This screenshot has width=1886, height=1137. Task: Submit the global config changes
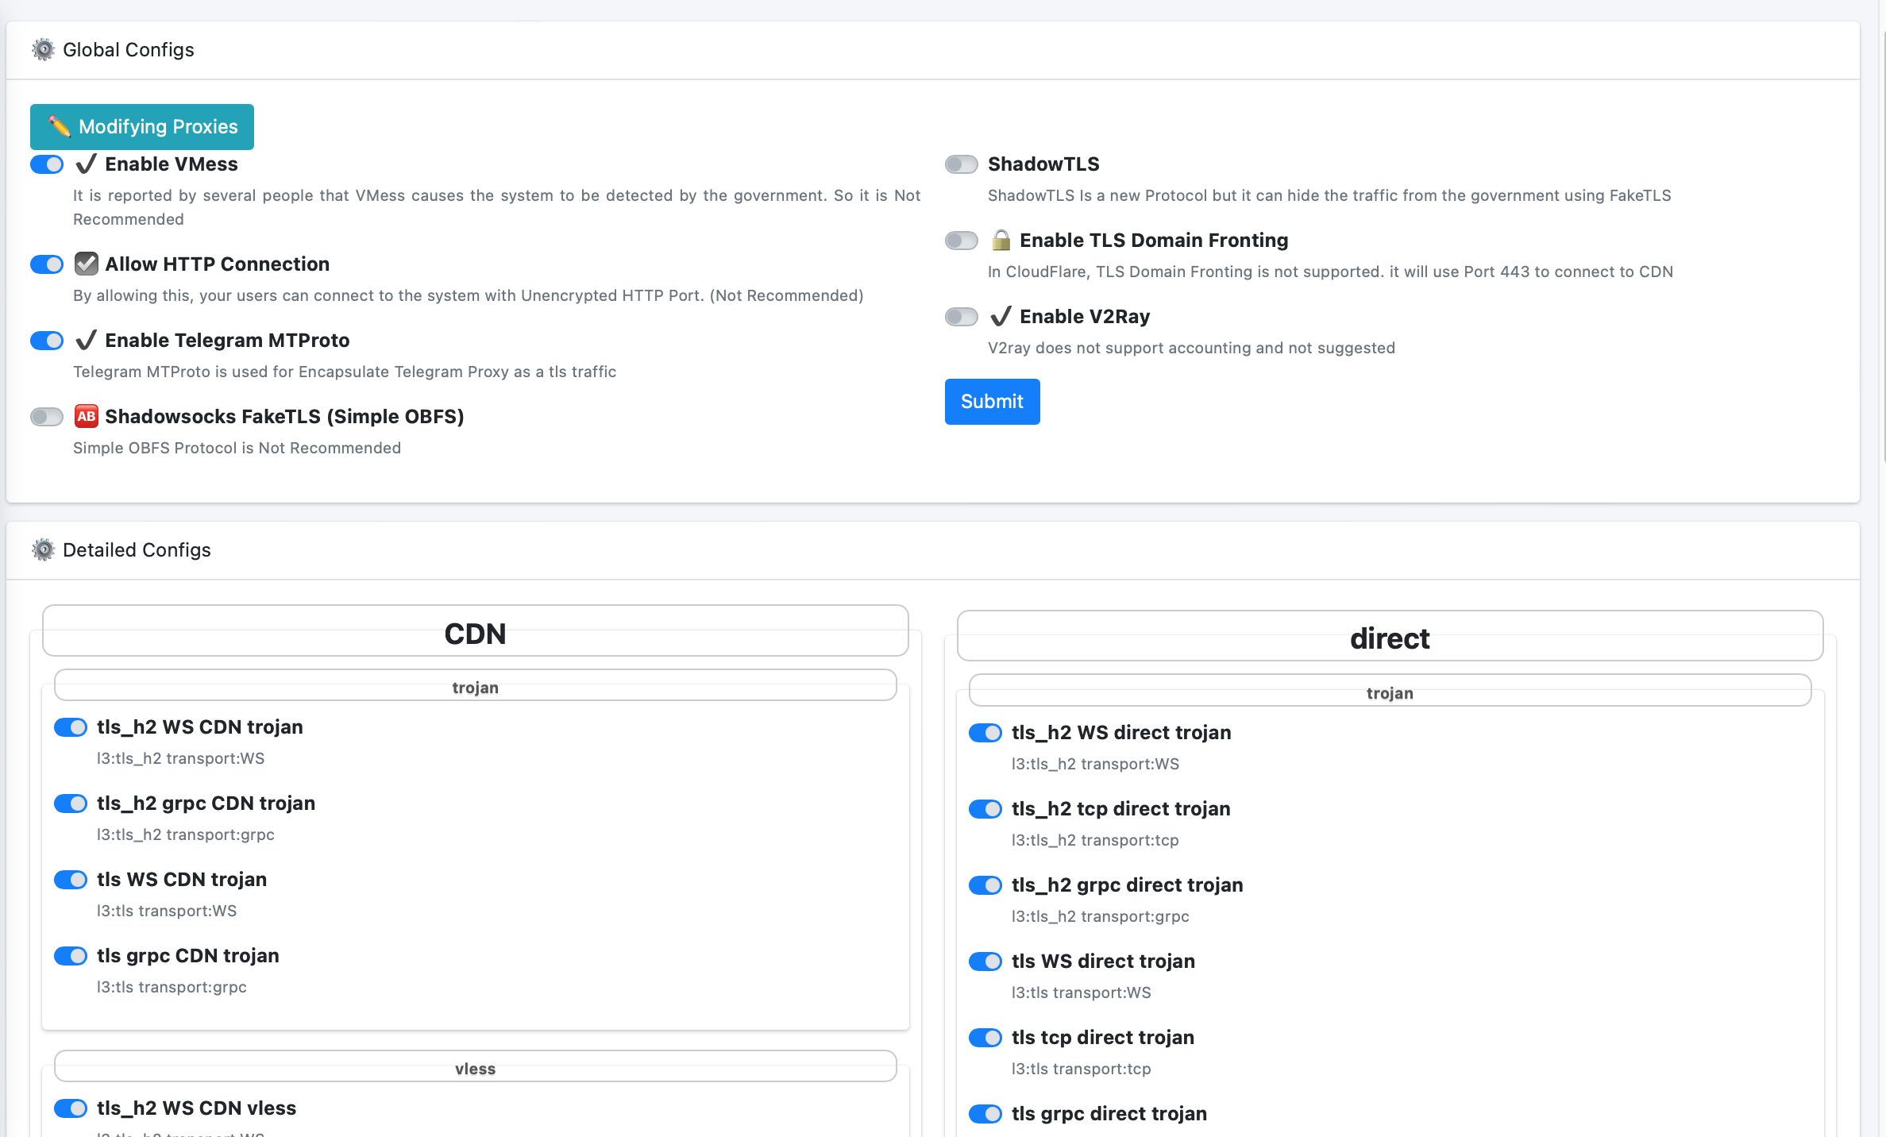click(992, 402)
